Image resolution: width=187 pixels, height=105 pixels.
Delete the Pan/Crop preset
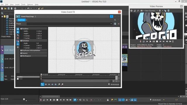point(119,24)
